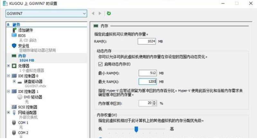Collapse the IDE 控制器 0 node

[8, 76]
